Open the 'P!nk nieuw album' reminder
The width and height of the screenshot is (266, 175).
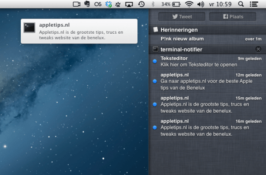(x=207, y=39)
